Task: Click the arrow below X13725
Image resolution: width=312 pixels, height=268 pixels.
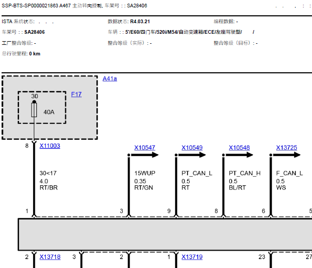Action: [x=287, y=155]
